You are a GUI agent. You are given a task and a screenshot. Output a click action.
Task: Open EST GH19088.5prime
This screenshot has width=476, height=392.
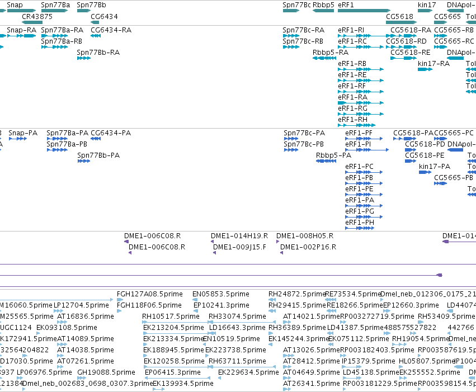[x=82, y=379]
